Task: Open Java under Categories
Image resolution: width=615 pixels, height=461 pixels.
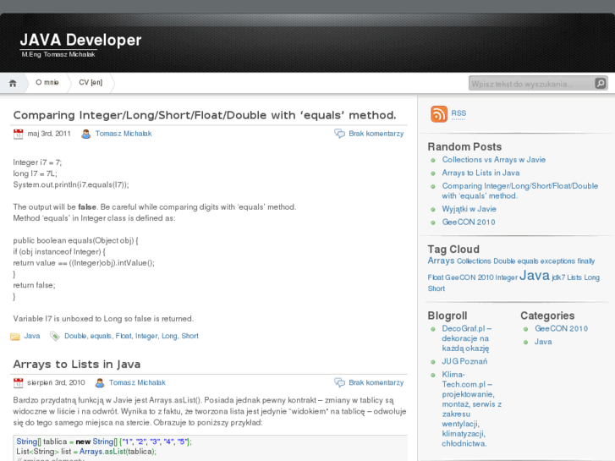Action: (x=543, y=342)
